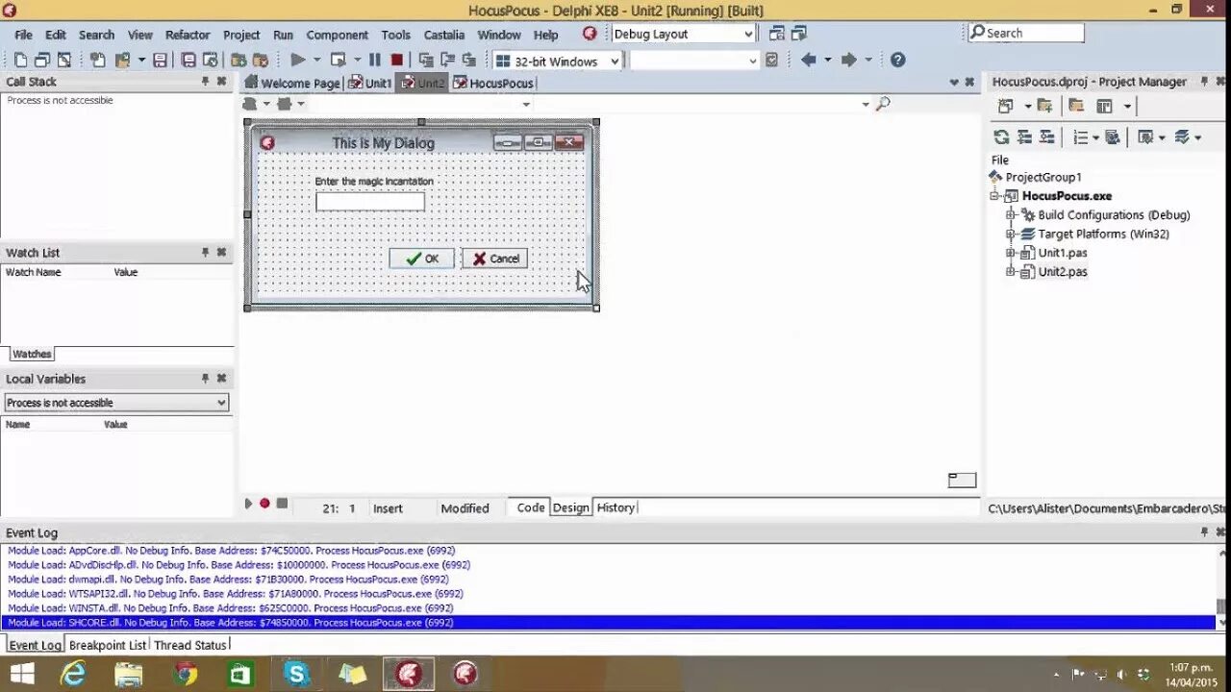This screenshot has height=692, width=1231.
Task: Pin the Call Stack panel
Action: tap(205, 82)
